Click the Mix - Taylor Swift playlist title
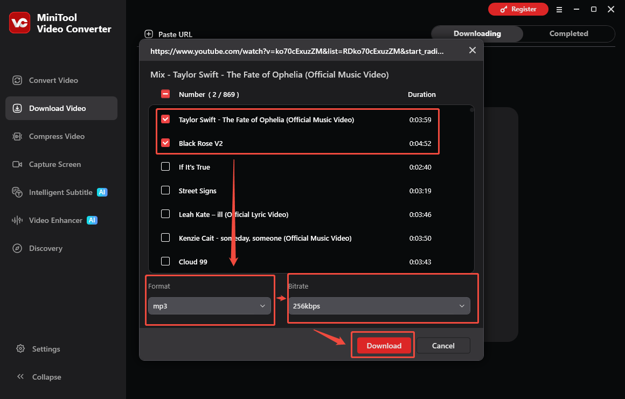This screenshot has width=625, height=399. click(269, 74)
